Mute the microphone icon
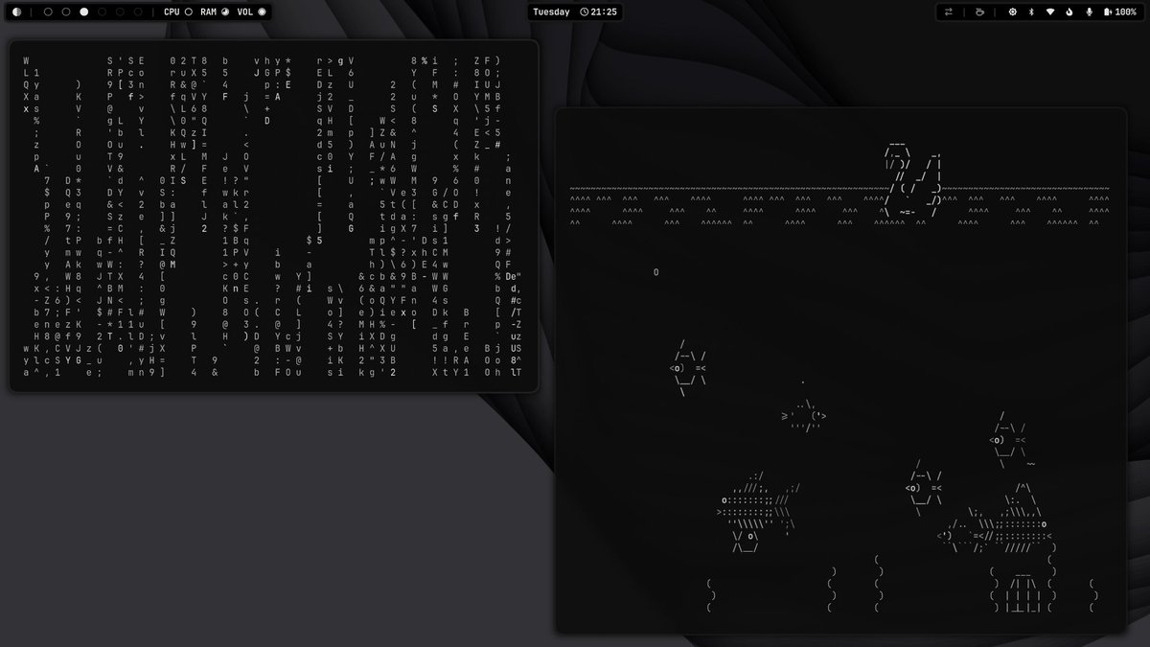The image size is (1150, 647). (1089, 12)
